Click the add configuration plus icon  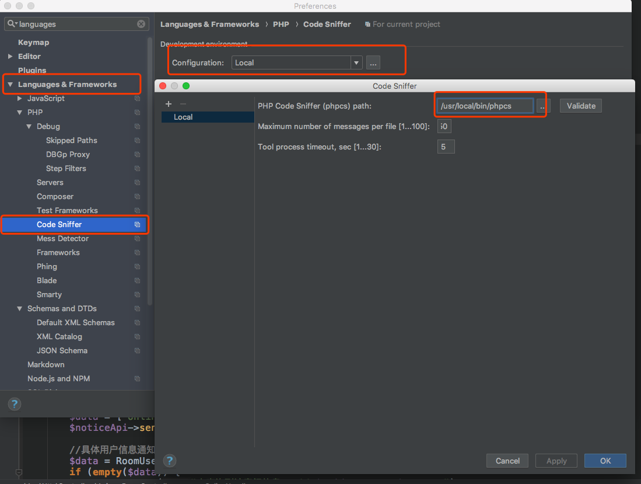tap(169, 104)
